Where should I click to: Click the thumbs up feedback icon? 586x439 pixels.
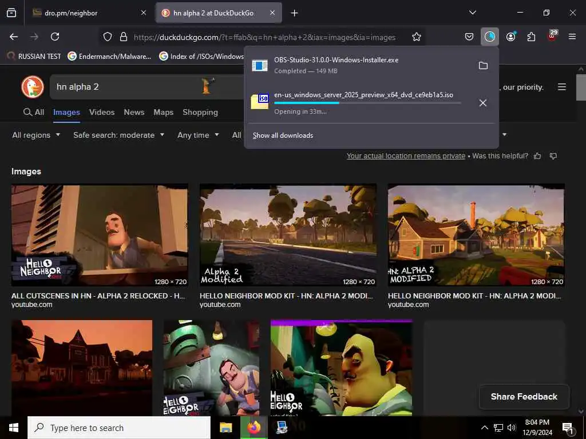[x=537, y=156]
